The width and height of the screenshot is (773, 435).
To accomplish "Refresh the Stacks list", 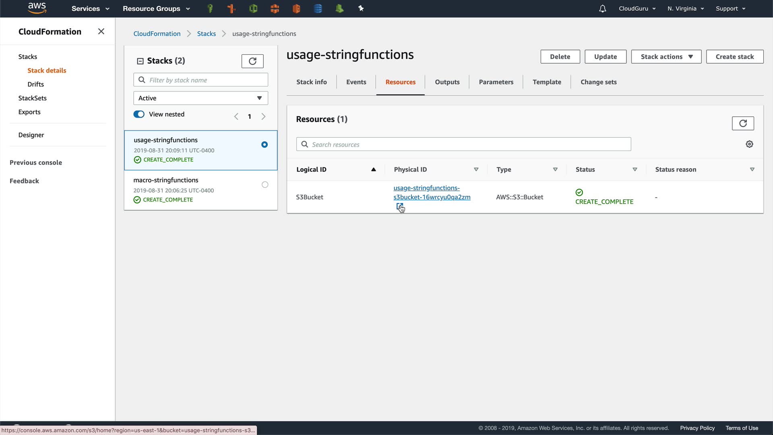I will [x=252, y=61].
